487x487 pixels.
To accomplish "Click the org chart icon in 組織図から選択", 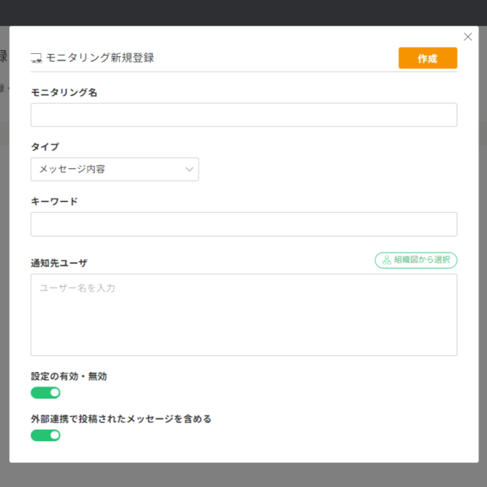I will (x=387, y=260).
